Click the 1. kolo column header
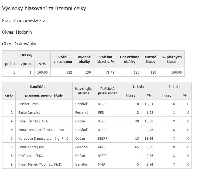202x175 pixels. coord(138,87)
